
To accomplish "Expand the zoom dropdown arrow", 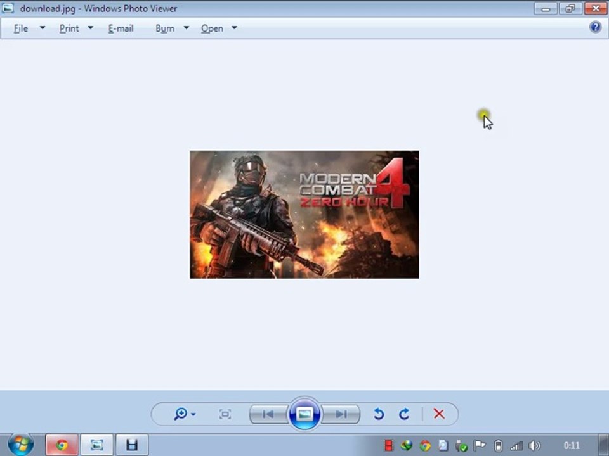I will (193, 414).
